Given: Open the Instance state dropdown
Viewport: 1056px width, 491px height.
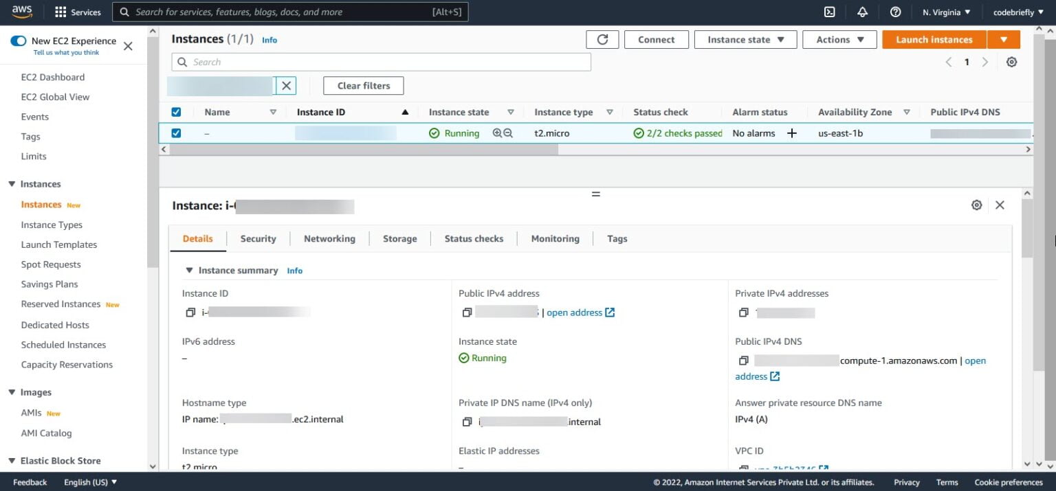Looking at the screenshot, I should coord(745,39).
